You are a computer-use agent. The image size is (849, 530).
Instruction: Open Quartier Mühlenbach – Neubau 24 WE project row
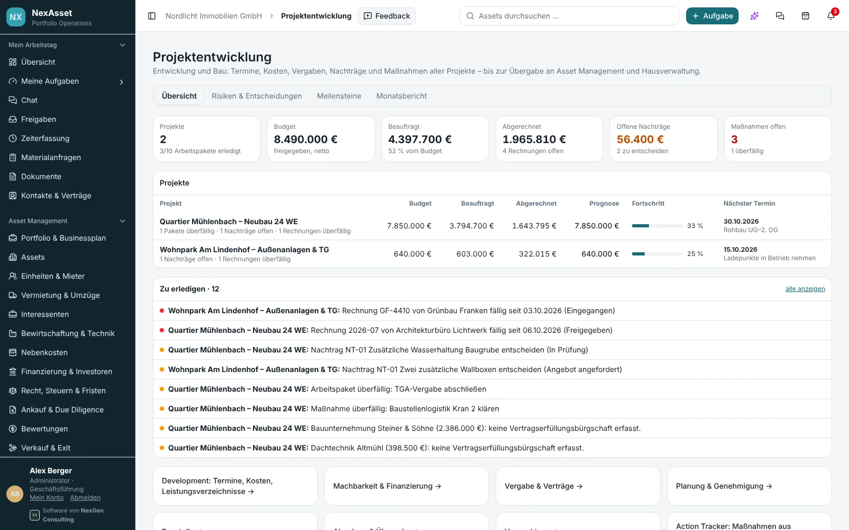(x=492, y=226)
